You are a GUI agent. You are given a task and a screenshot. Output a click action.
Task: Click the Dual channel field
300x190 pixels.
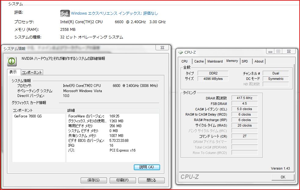(276, 73)
